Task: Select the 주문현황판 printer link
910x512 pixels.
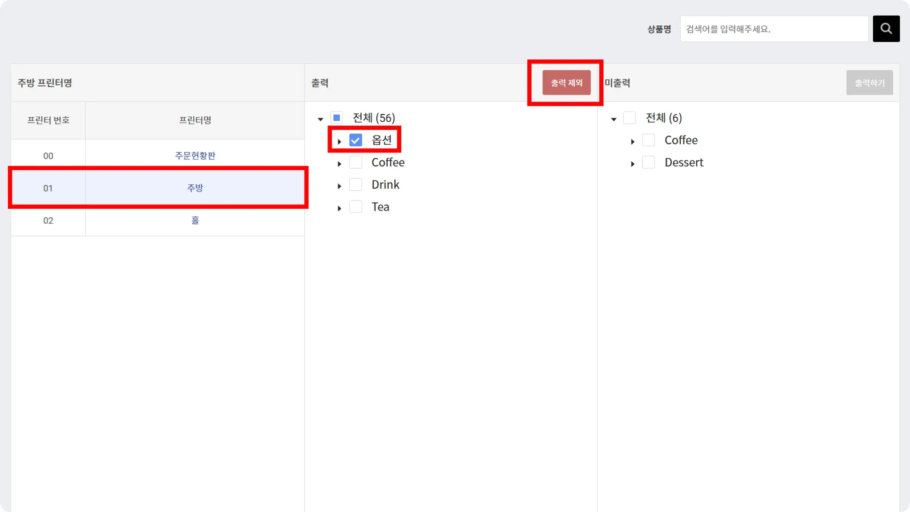Action: pyautogui.click(x=195, y=156)
